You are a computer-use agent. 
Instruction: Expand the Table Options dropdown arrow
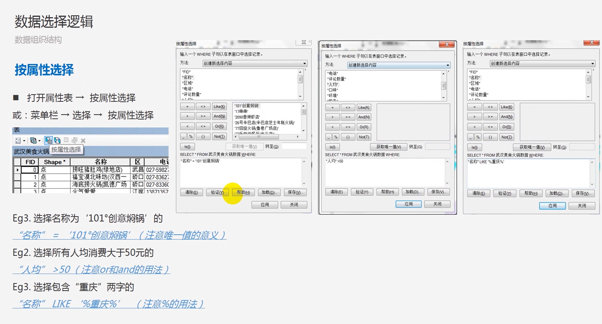[24, 141]
